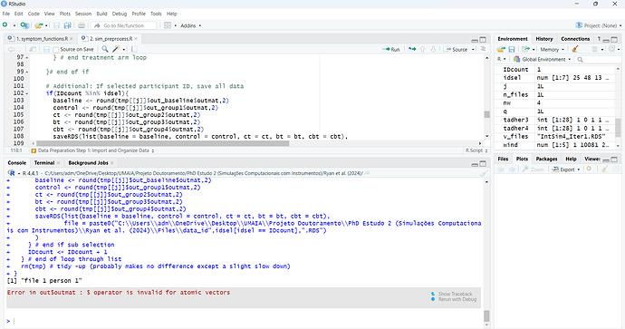
Task: Click the Go to file/function field
Action: tap(124, 25)
